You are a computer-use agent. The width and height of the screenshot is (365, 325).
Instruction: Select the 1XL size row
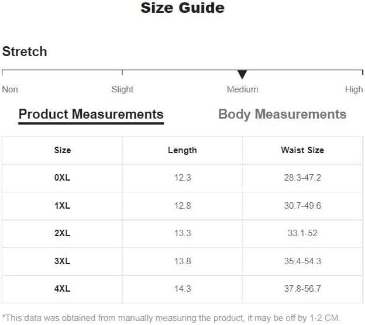[x=62, y=206]
